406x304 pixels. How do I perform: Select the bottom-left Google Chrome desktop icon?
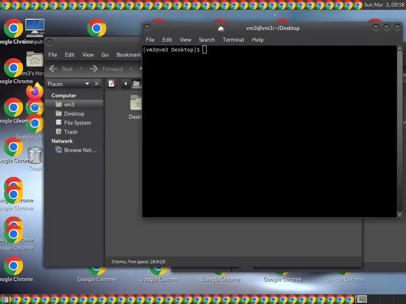(13, 266)
